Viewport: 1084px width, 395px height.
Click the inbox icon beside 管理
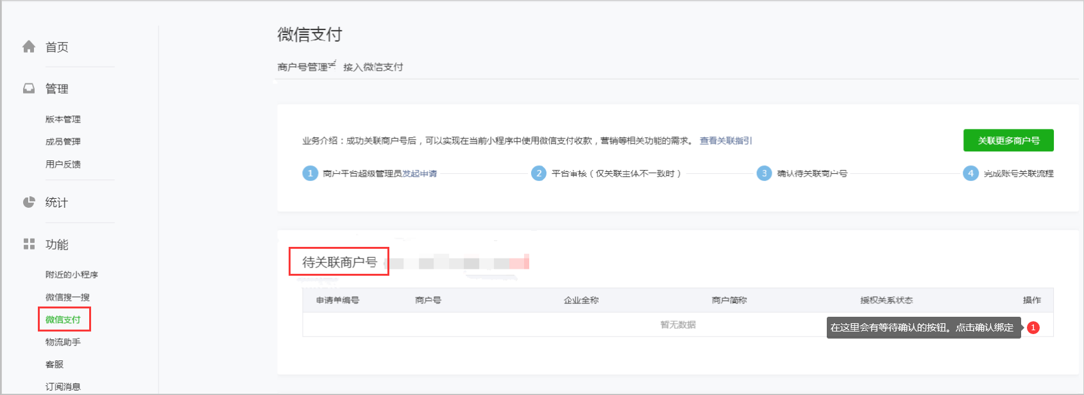point(29,88)
